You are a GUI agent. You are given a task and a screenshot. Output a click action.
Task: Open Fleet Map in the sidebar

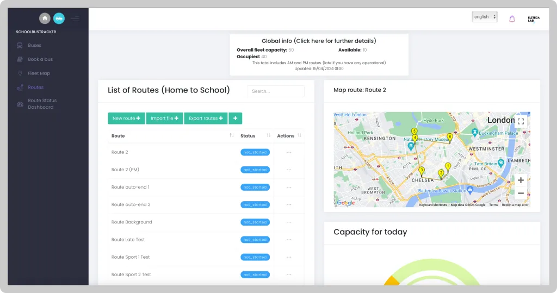[39, 73]
